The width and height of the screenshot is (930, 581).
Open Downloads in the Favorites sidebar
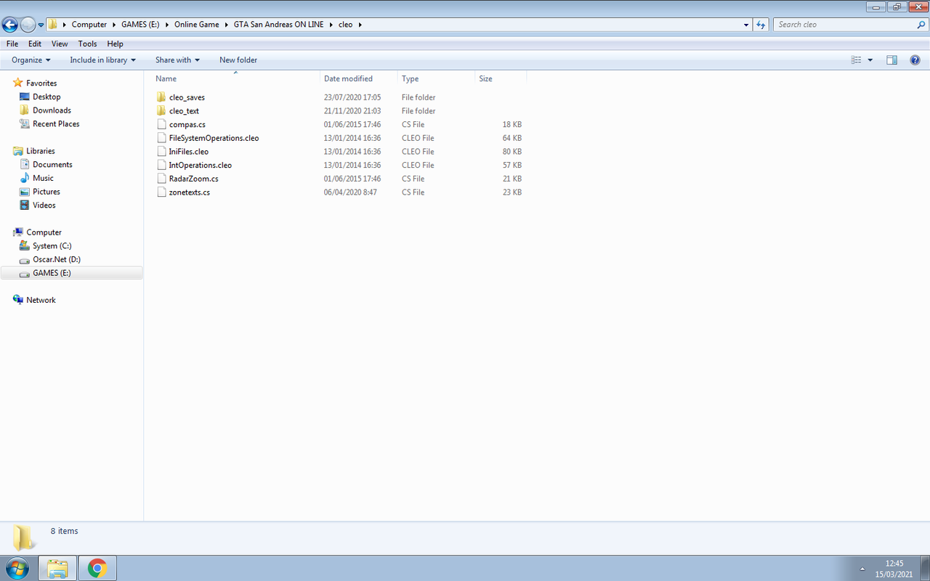(x=52, y=110)
